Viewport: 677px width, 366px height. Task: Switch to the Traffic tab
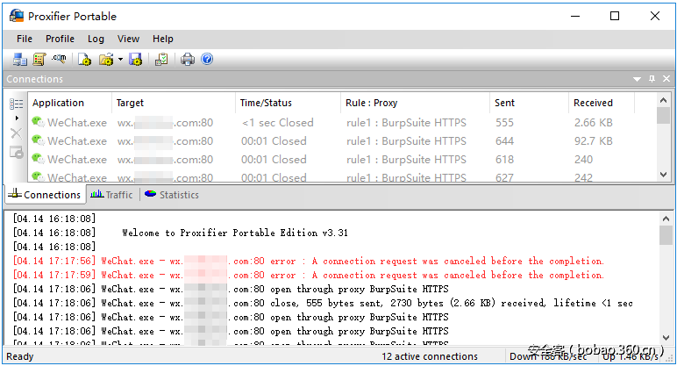click(x=112, y=195)
